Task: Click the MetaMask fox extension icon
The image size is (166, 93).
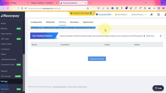Action: pyautogui.click(x=163, y=8)
